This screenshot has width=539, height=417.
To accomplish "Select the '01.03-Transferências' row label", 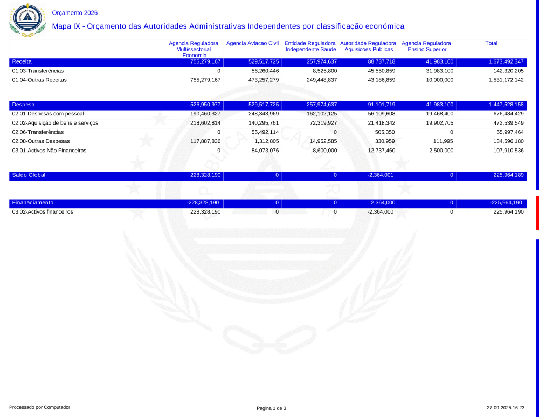I will (38, 71).
